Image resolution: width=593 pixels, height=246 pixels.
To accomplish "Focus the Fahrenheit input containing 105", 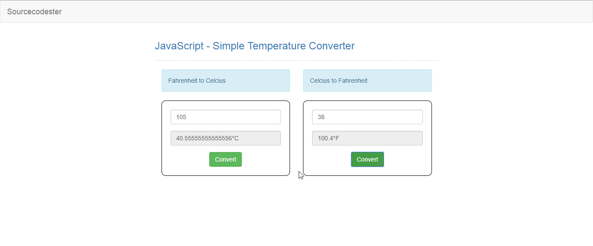I will 226,117.
